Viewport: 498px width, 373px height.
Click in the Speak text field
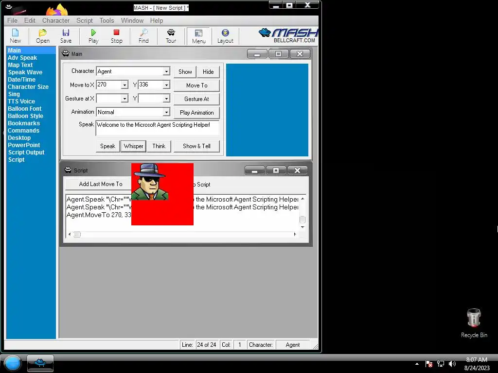click(158, 128)
